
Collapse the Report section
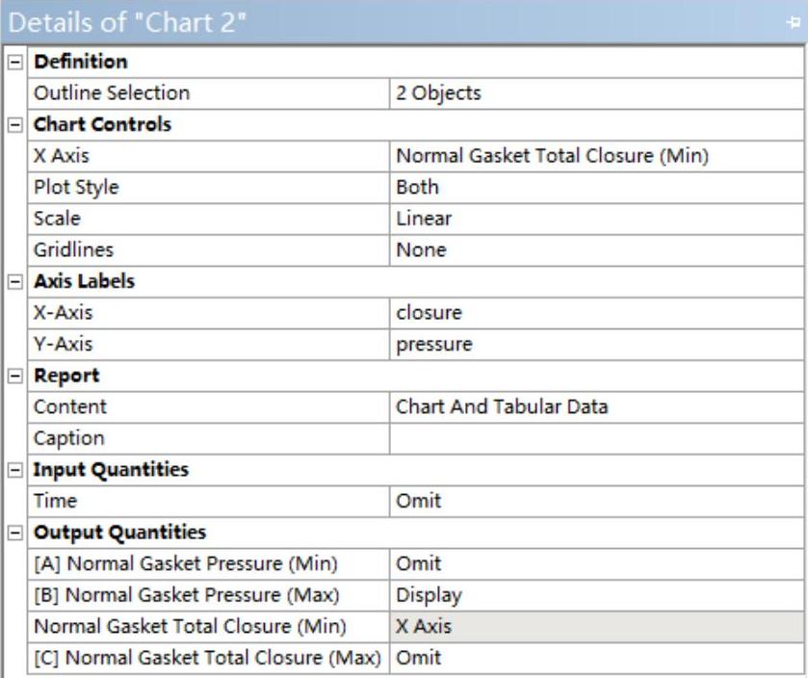tap(15, 376)
